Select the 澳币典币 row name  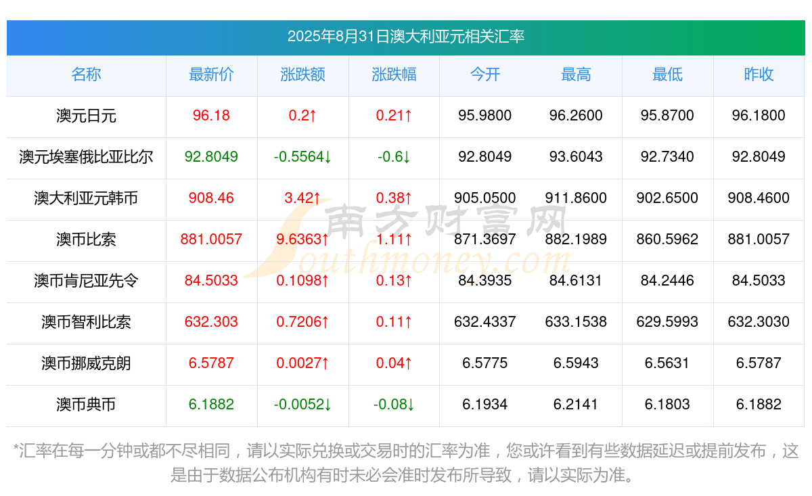[86, 405]
